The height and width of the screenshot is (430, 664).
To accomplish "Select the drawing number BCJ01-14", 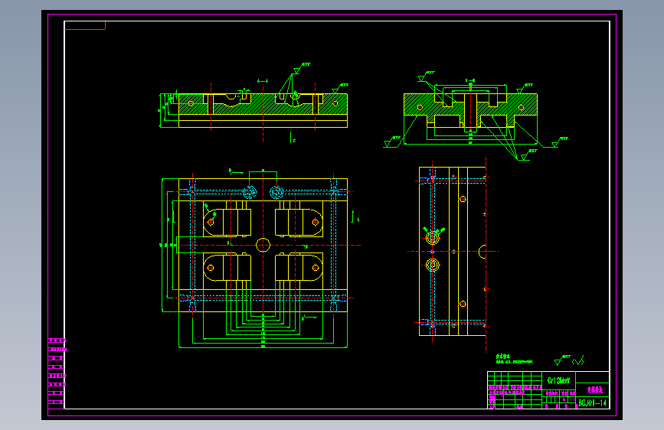I will 593,402.
